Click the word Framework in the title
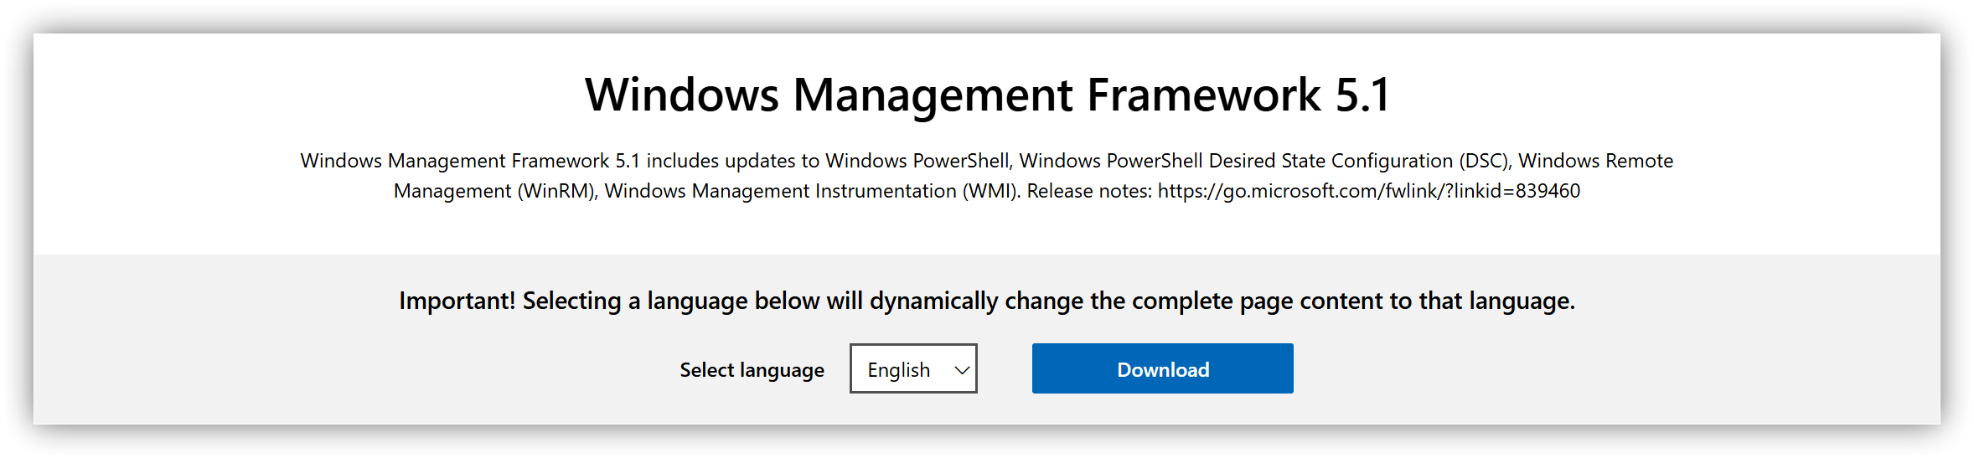This screenshot has height=458, width=1974. coord(1203,95)
